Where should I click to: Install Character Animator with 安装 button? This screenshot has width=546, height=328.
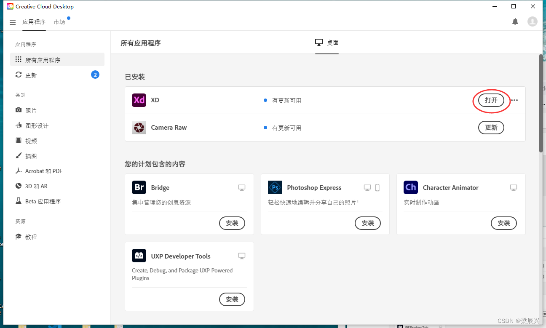[x=504, y=223]
